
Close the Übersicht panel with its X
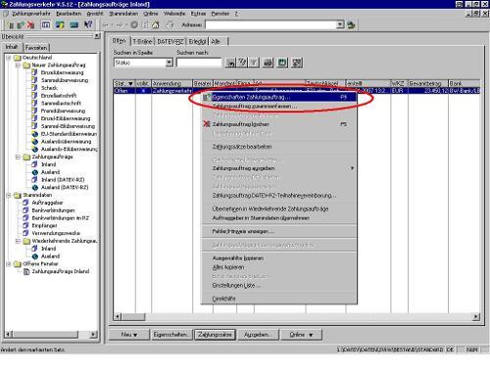(97, 36)
